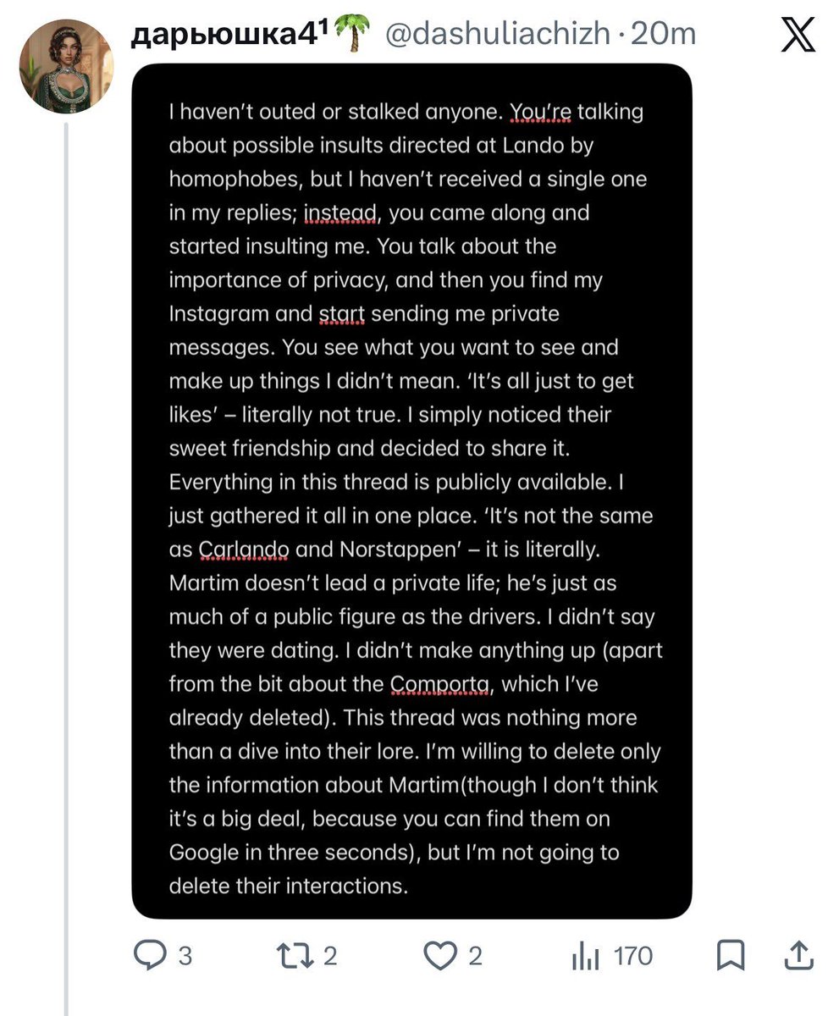Viewport: 839px width, 1016px height.
Task: Click the repost count 2
Action: pos(330,957)
